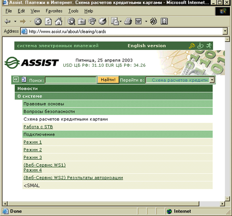Switch to English version link

[147, 46]
